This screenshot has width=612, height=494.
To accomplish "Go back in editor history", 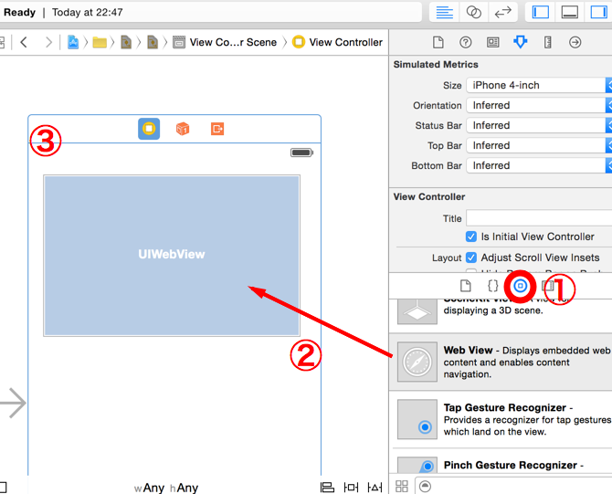I will [x=24, y=42].
